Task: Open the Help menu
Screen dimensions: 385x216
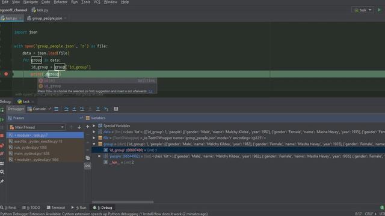Action: (x=125, y=2)
